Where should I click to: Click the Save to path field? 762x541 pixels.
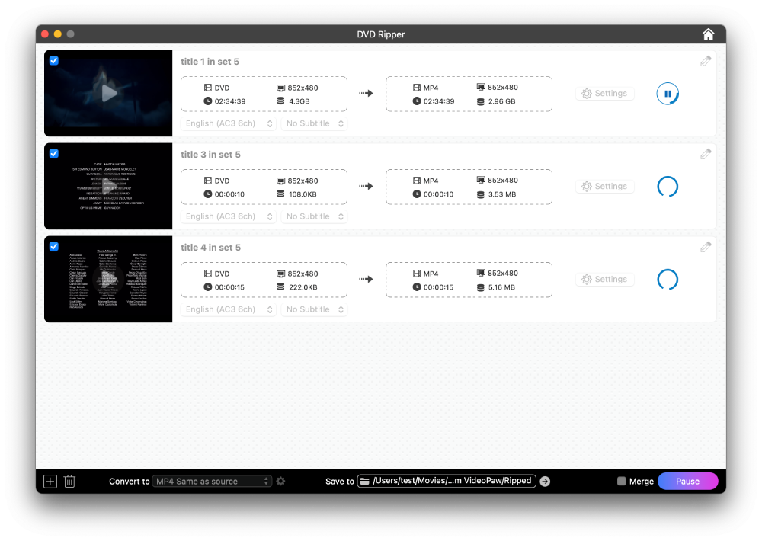[x=447, y=481]
